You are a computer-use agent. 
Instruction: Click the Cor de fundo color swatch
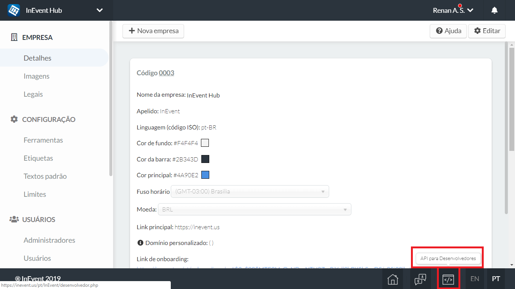click(x=205, y=143)
